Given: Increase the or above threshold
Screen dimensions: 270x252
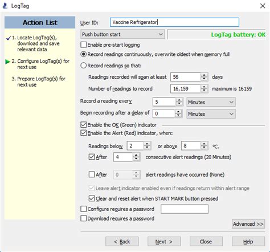Looking at the screenshot, I should tap(204, 144).
